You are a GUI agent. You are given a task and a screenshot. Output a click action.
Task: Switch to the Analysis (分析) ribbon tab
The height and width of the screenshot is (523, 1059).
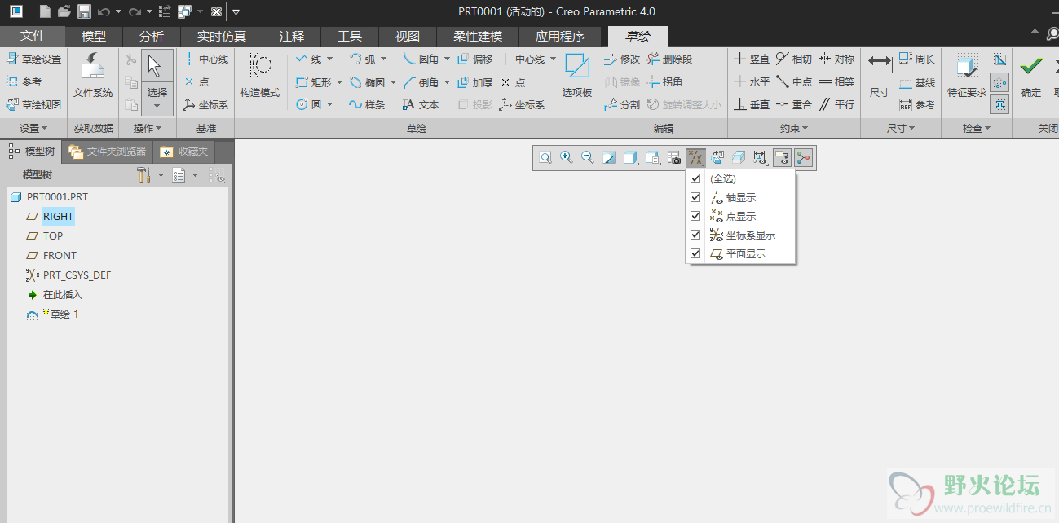[x=151, y=36]
